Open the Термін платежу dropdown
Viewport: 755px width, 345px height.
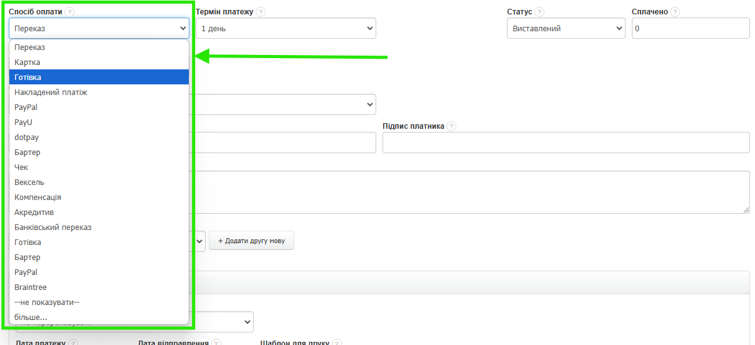point(286,28)
